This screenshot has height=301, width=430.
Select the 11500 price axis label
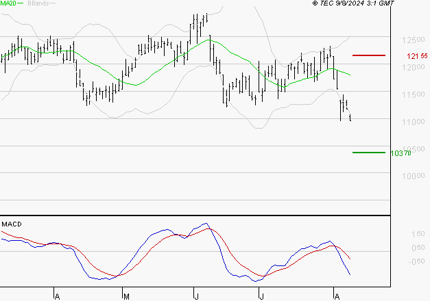tap(414, 94)
